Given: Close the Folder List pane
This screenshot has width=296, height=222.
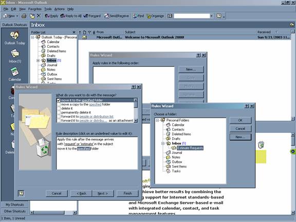Looking at the screenshot, I should [x=74, y=32].
